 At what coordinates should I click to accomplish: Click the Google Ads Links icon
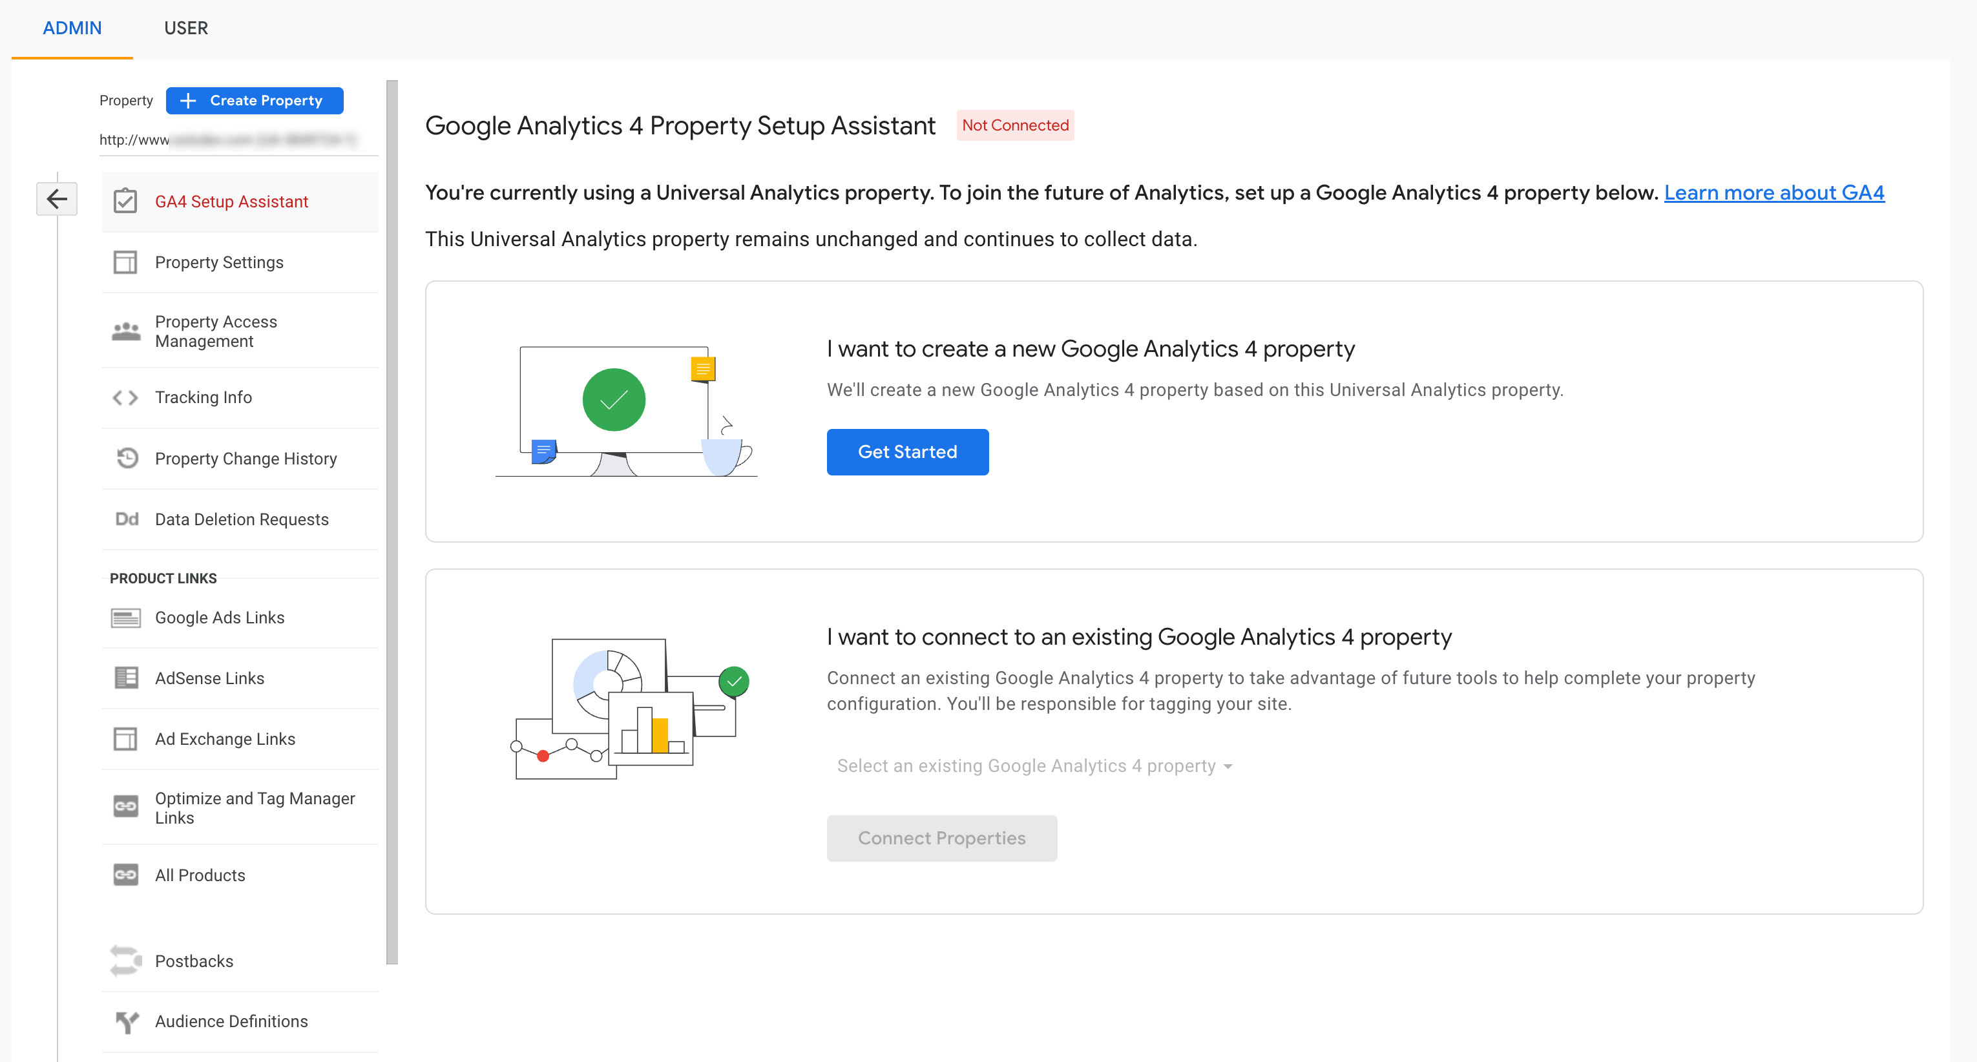click(126, 618)
